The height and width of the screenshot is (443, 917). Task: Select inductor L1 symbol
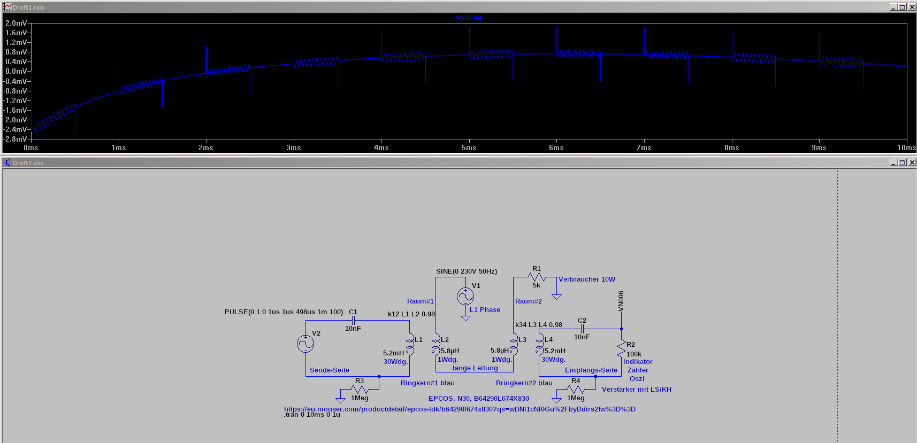click(x=410, y=344)
